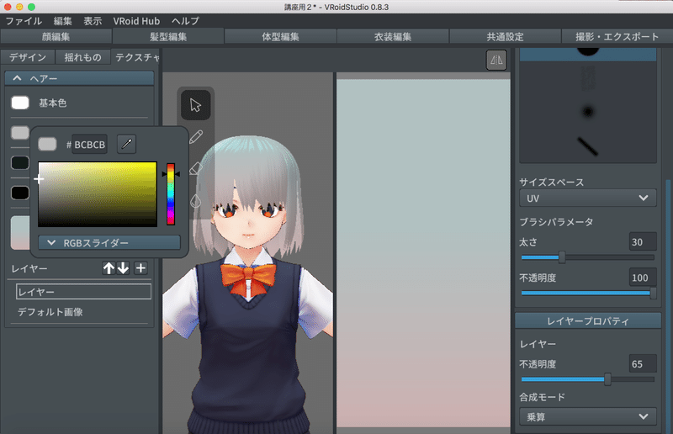Add a new layer with plus
The image size is (673, 434).
140,268
